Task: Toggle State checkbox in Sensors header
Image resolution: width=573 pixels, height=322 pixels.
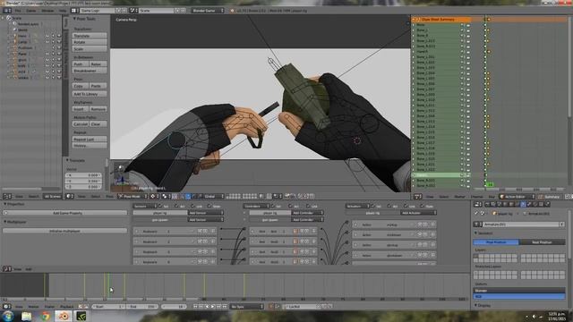Action: [x=210, y=207]
